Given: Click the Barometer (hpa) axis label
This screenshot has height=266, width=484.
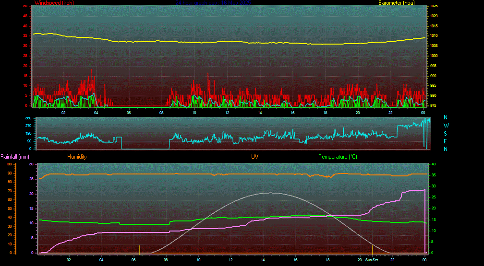Looking at the screenshot, I should point(397,3).
